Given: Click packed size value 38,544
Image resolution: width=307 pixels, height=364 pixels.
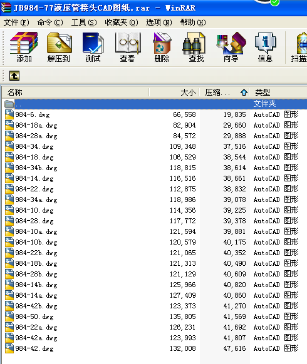Looking at the screenshot, I should pos(235,157).
